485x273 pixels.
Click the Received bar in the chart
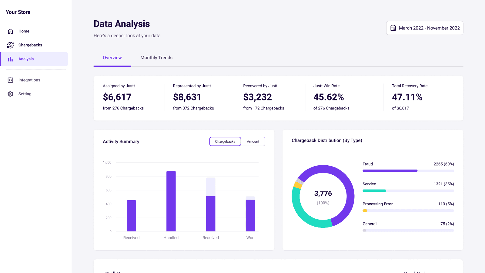(x=131, y=216)
